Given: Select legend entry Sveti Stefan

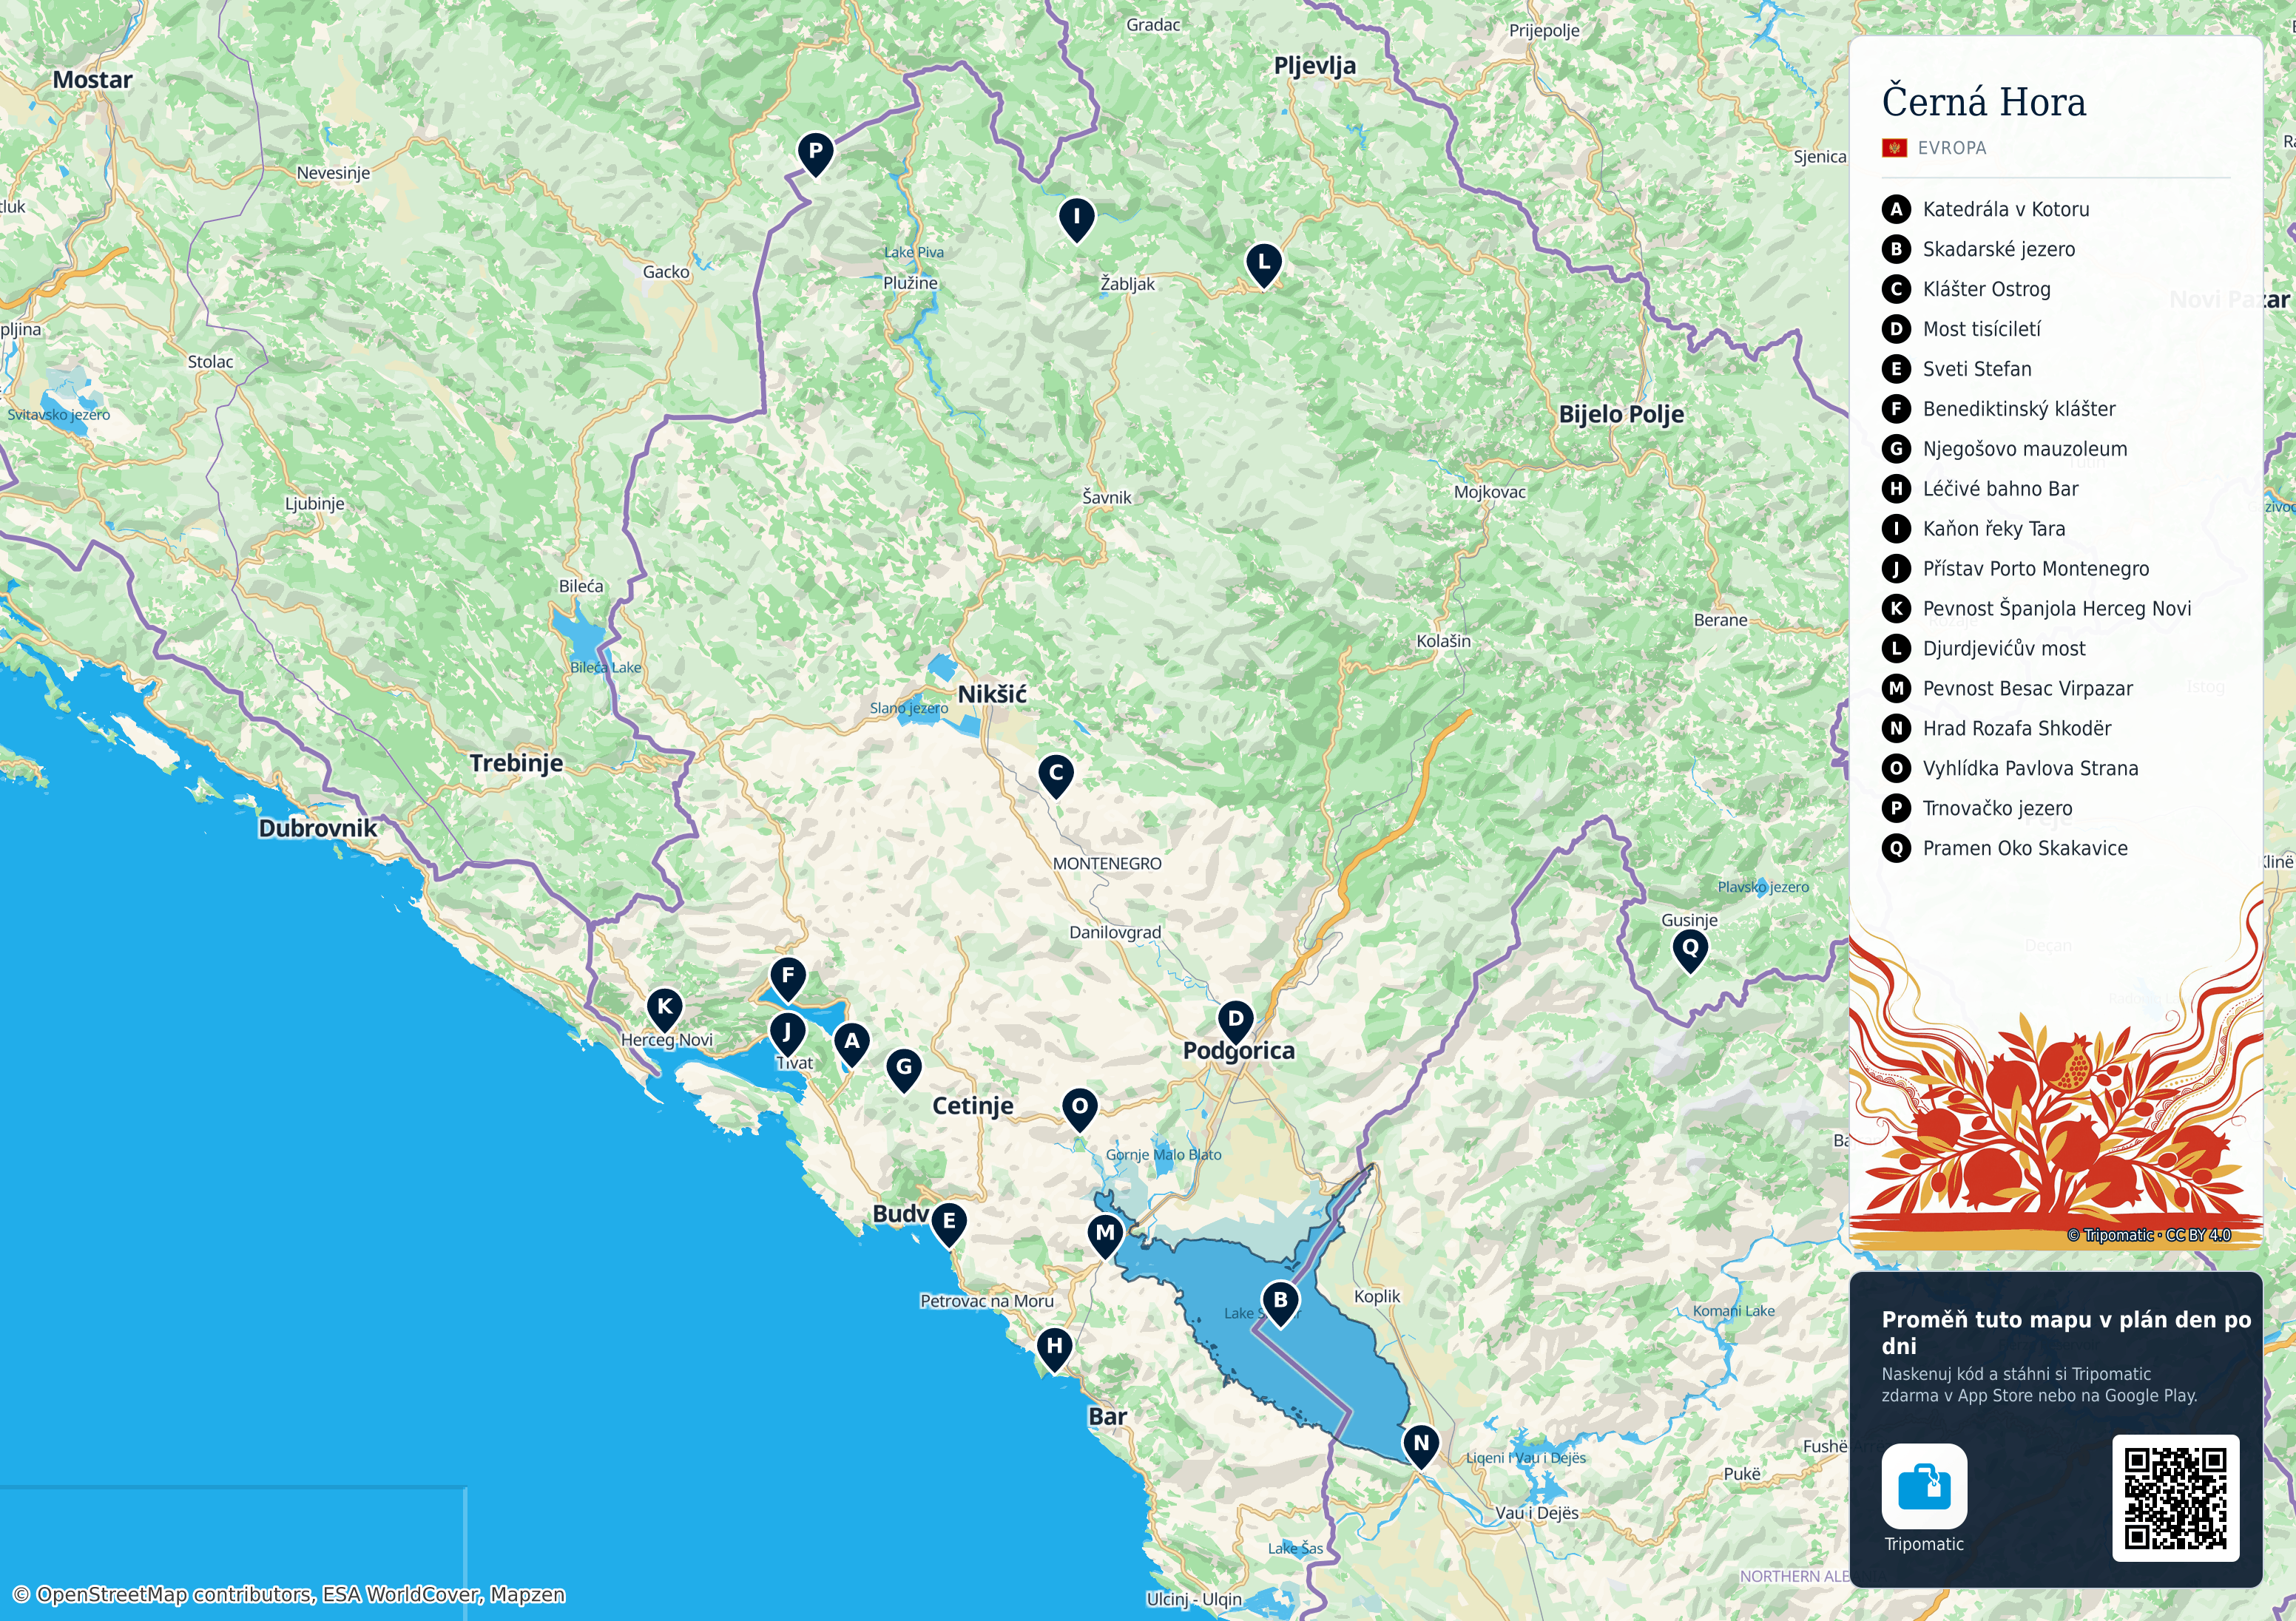Looking at the screenshot, I should click(1977, 369).
